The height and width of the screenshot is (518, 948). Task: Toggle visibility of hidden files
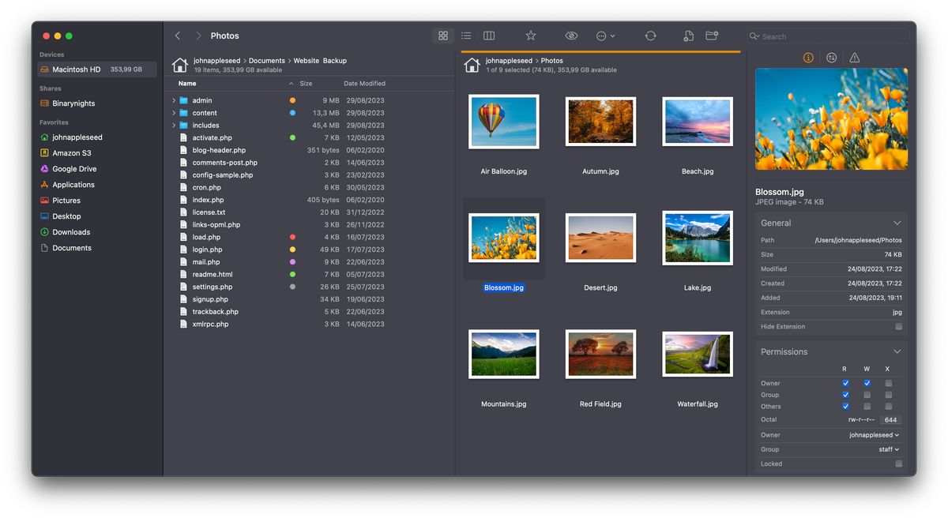tap(570, 36)
